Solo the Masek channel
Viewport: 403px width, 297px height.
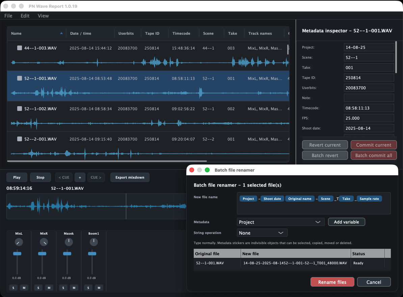pyautogui.click(x=63, y=288)
